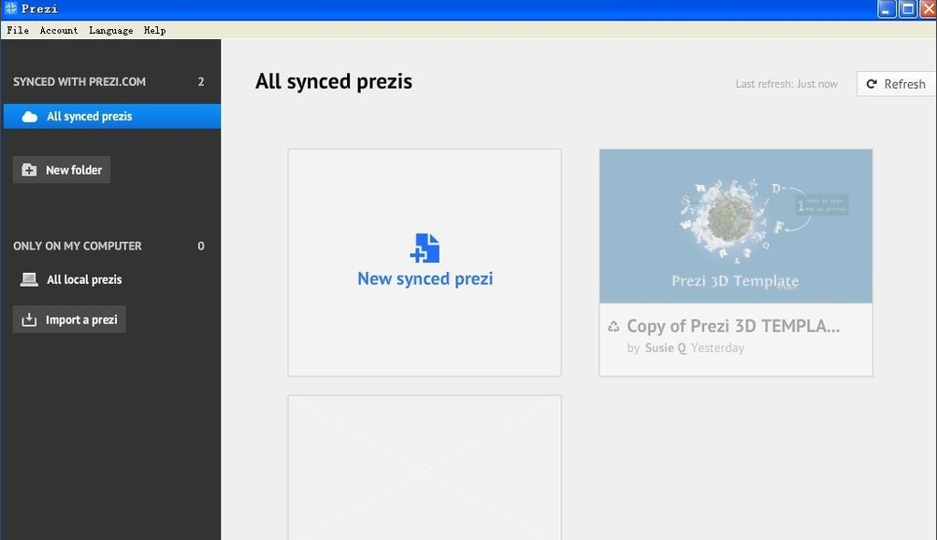
Task: Click the New folder button
Action: [x=62, y=170]
